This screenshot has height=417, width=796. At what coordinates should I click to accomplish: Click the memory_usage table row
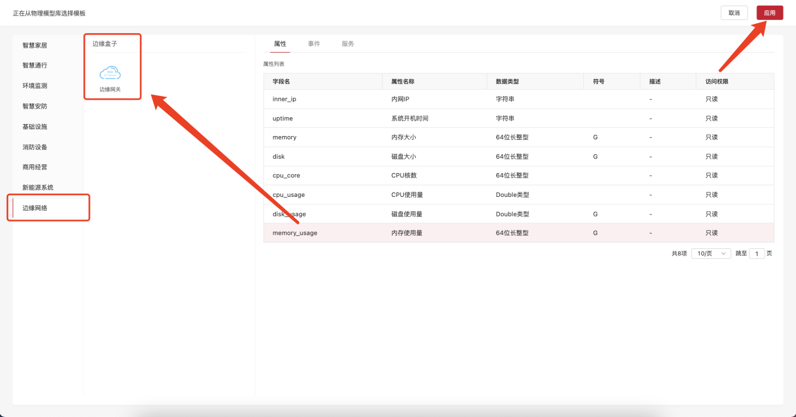(518, 233)
